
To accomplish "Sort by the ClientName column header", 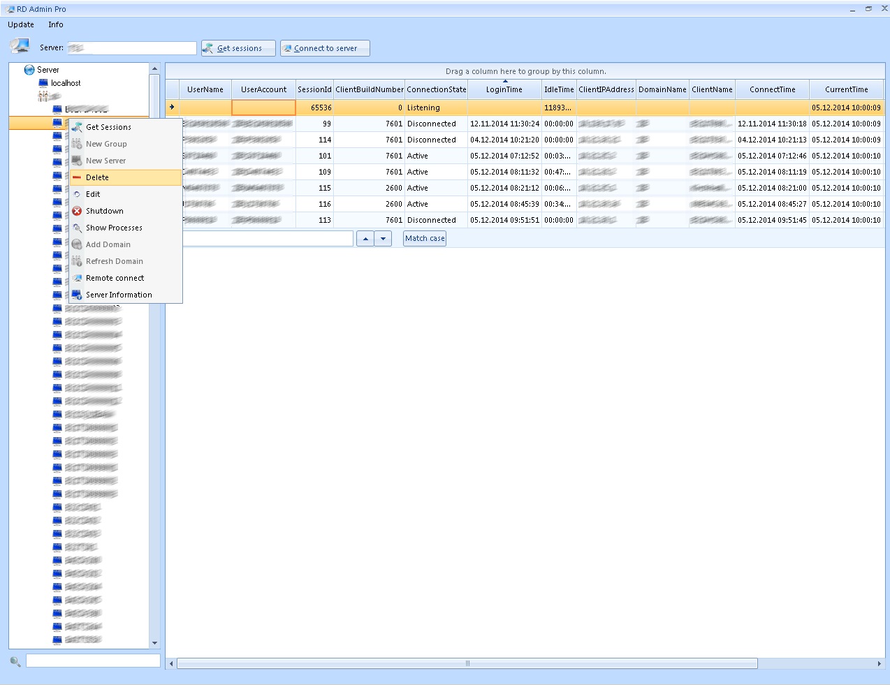I will [712, 89].
